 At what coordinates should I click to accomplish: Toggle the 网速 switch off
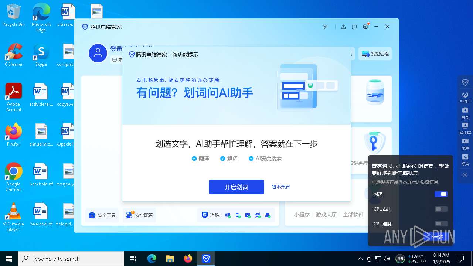click(x=441, y=194)
